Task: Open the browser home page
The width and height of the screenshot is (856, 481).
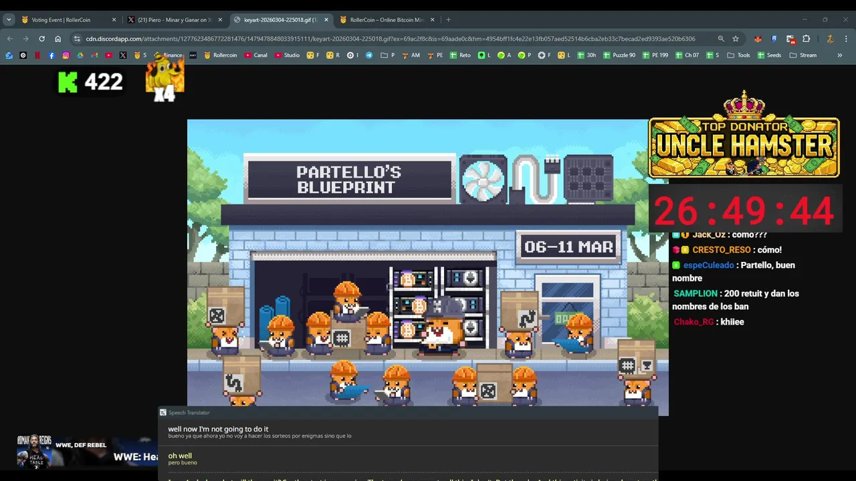Action: pyautogui.click(x=58, y=39)
